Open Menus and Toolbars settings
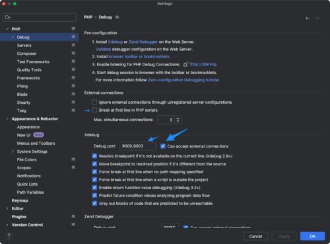 coord(36,143)
